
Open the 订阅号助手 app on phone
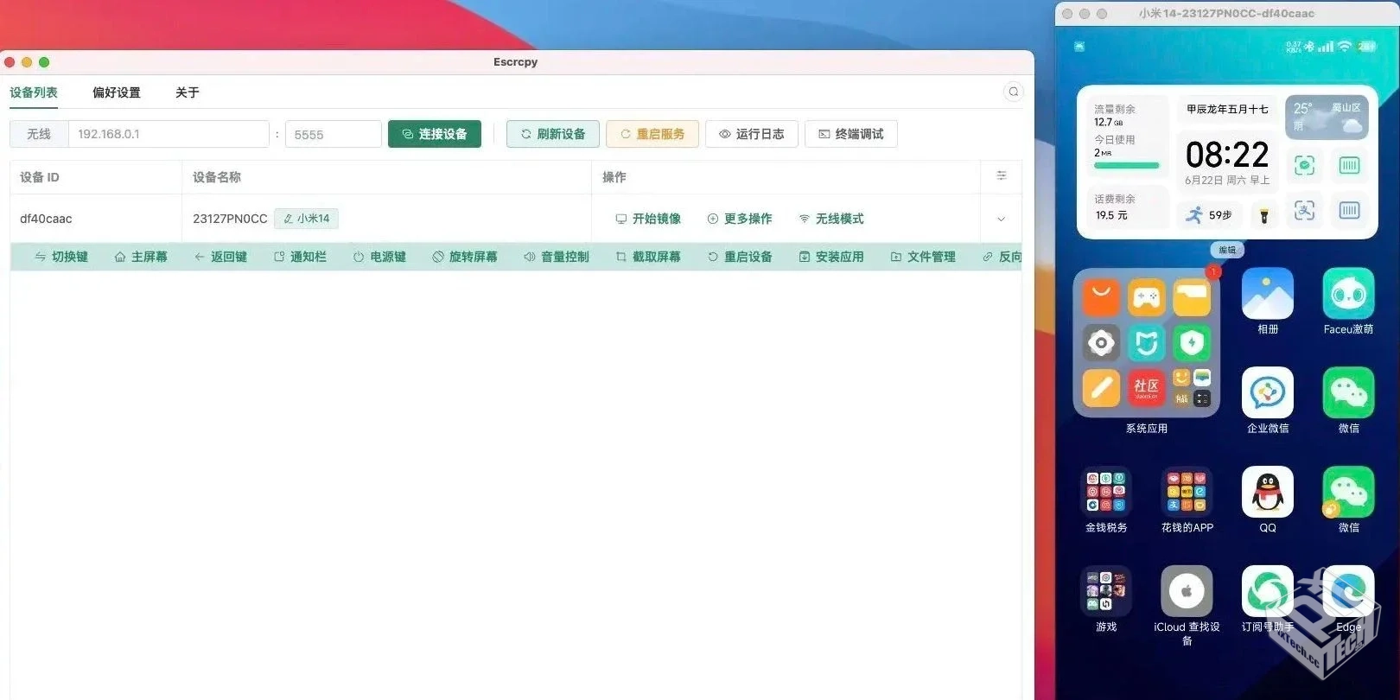coord(1268,592)
